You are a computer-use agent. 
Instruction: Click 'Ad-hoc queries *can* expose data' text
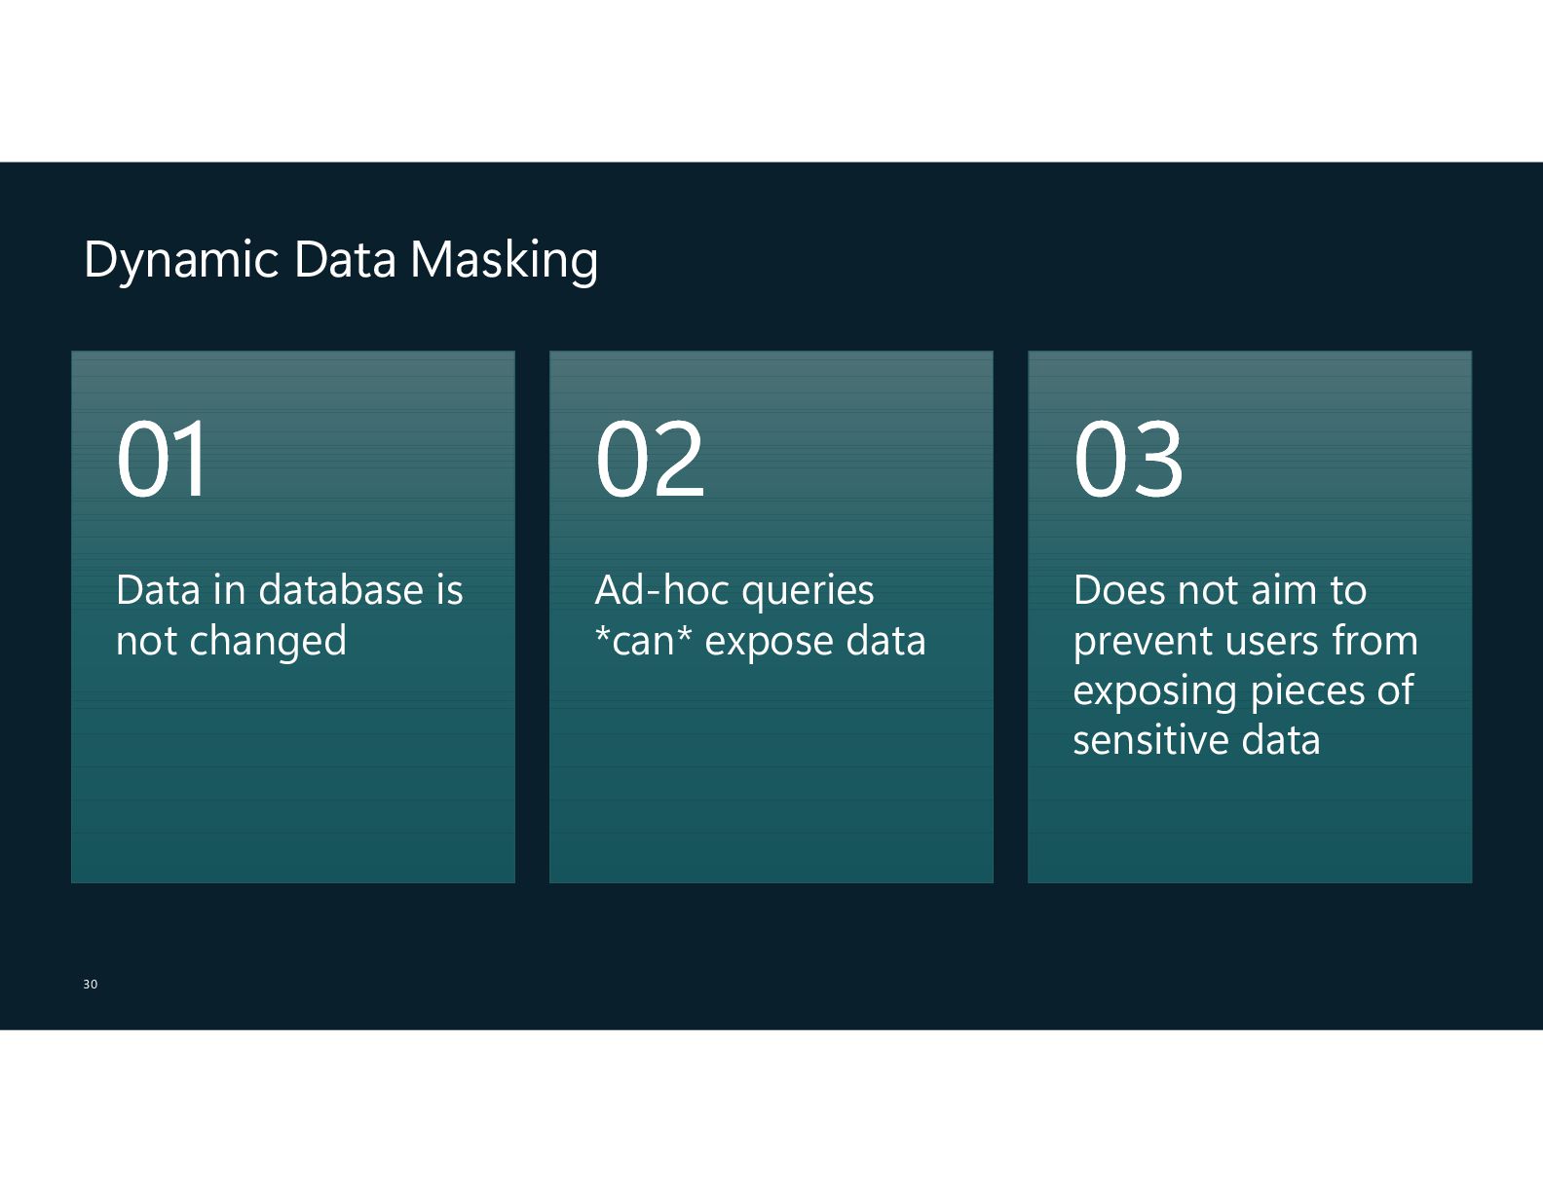pos(760,615)
